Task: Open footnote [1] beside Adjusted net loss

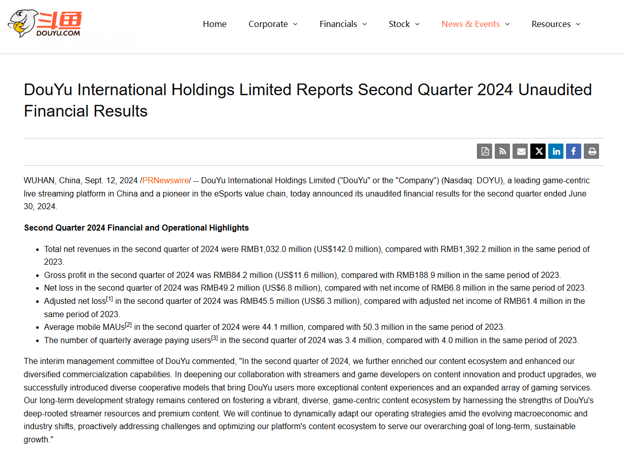Action: pyautogui.click(x=109, y=299)
